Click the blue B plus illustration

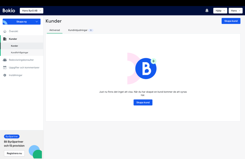[x=142, y=68]
